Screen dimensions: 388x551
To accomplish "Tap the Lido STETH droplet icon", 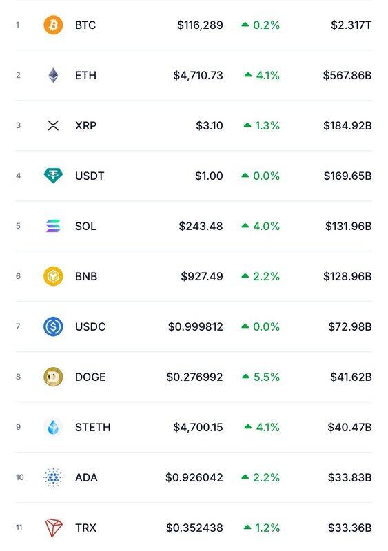I will (53, 427).
